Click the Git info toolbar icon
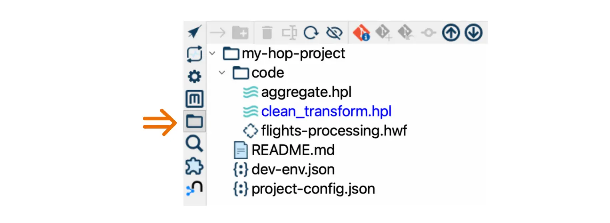 [361, 33]
